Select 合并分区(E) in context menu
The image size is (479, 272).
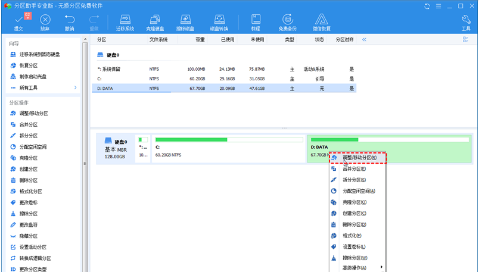[357, 168]
